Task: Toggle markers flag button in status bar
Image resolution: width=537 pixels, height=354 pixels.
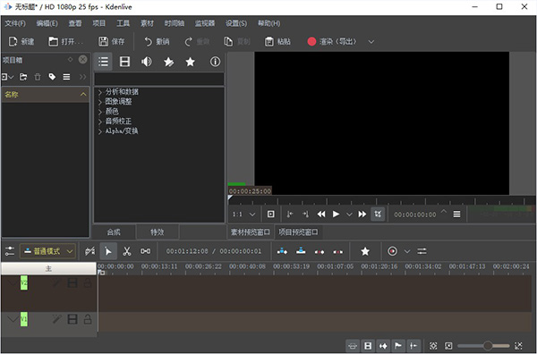Action: click(398, 346)
